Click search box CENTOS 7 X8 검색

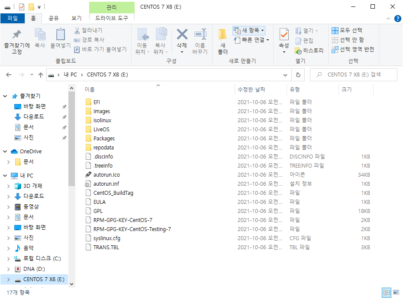(x=354, y=75)
